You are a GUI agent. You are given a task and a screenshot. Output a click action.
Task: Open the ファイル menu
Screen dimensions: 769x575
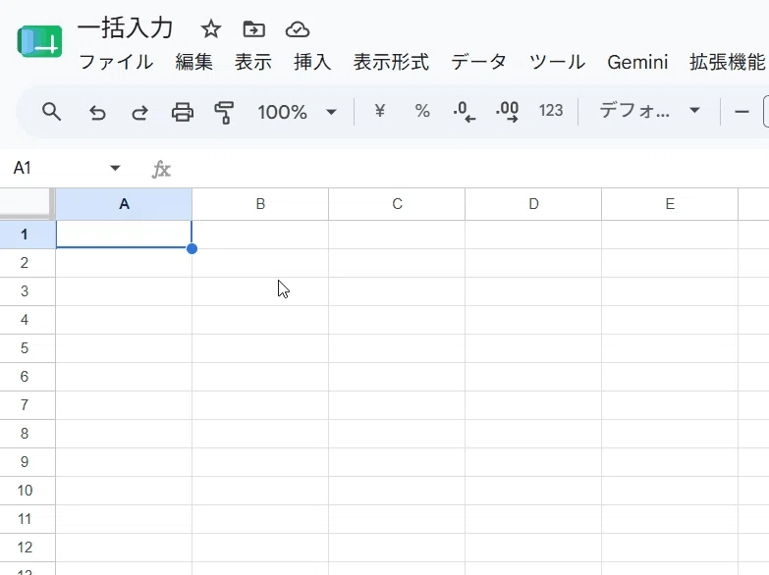pos(116,62)
